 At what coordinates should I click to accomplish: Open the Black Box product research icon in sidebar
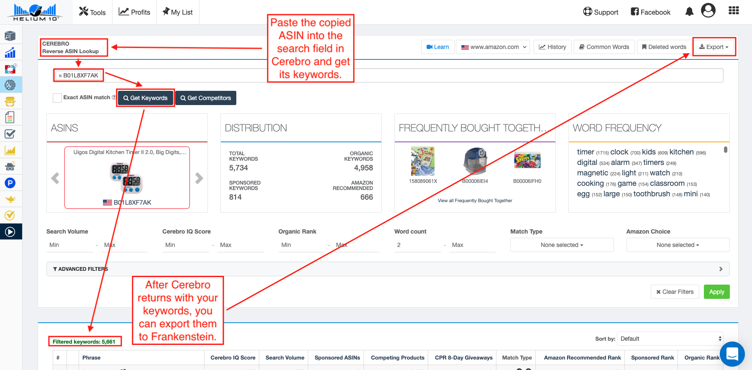[10, 36]
